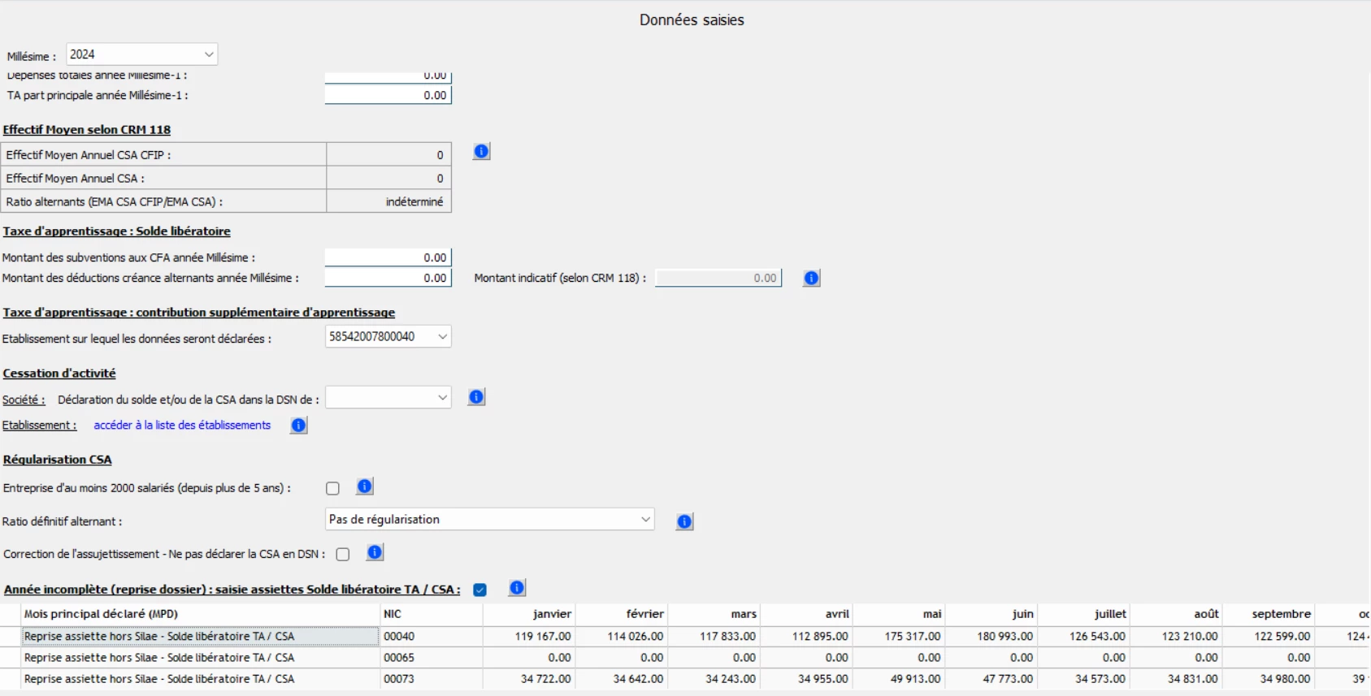Click the Effectif Moyen Annuel CSA CFIP value cell
The image size is (1371, 696).
tap(388, 154)
